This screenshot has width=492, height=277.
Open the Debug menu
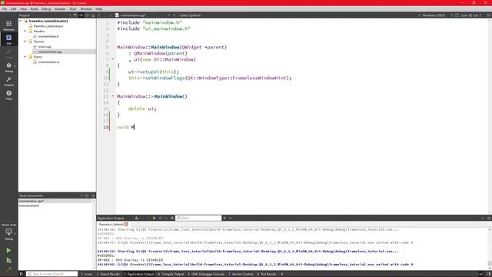(46, 8)
